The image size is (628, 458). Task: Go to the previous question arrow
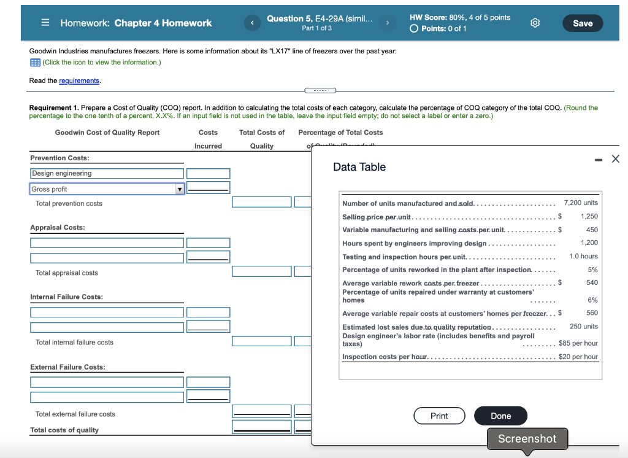point(252,23)
